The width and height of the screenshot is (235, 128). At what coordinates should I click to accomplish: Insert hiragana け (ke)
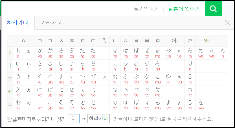[x=40, y=92]
